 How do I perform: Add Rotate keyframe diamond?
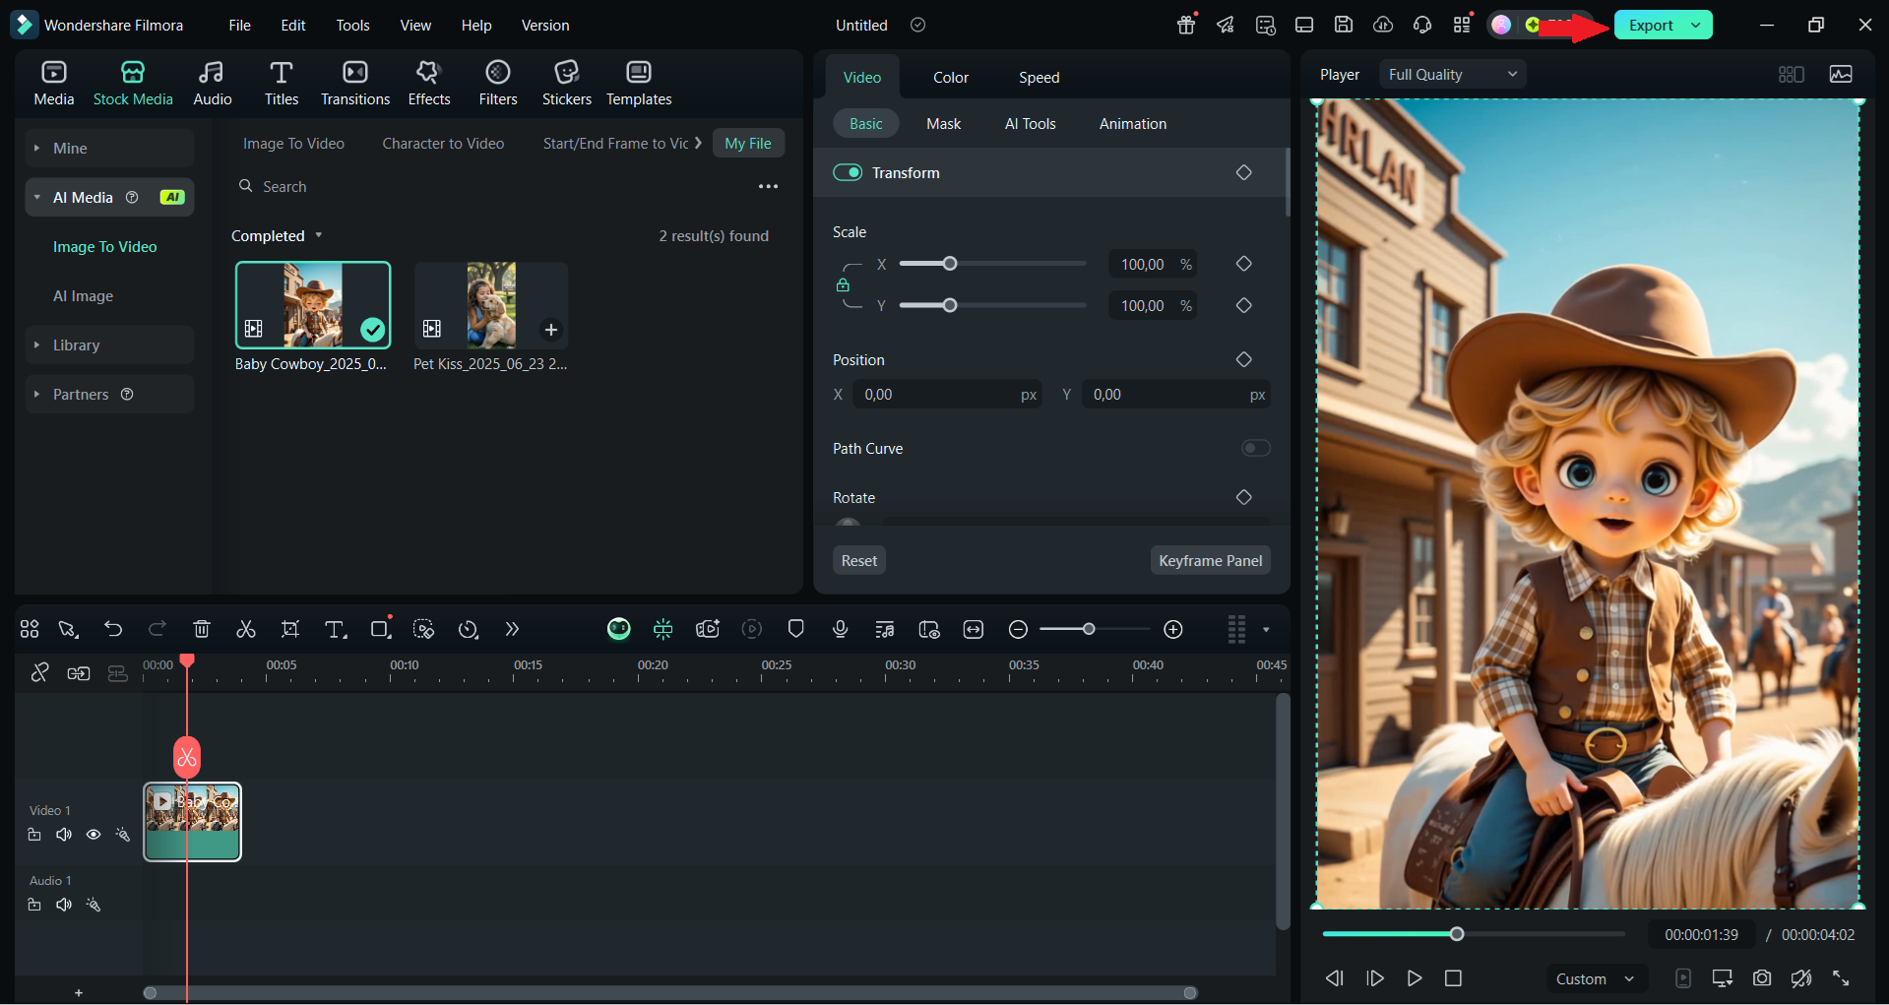coord(1244,497)
